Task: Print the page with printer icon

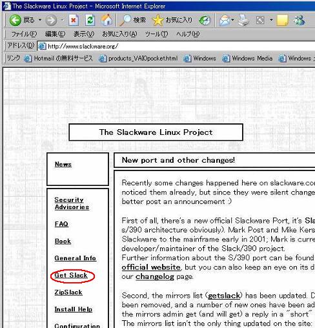Action: coord(243,20)
